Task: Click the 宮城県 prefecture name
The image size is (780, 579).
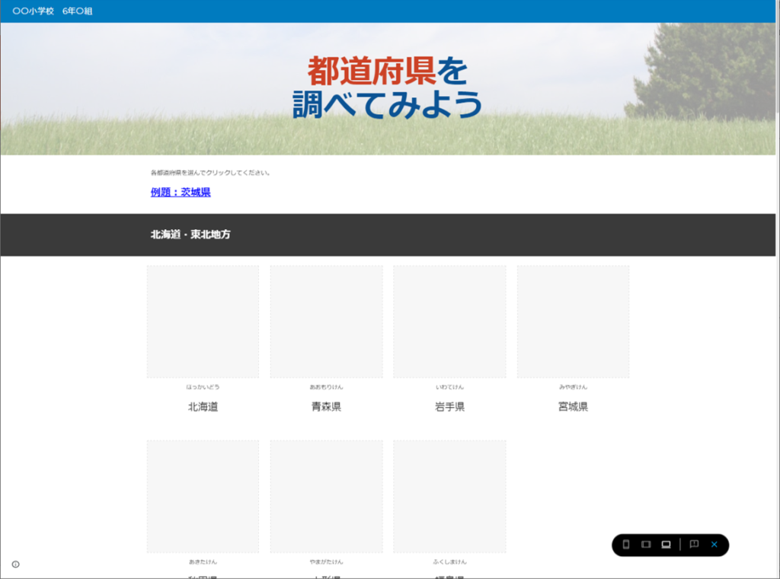Action: point(573,406)
